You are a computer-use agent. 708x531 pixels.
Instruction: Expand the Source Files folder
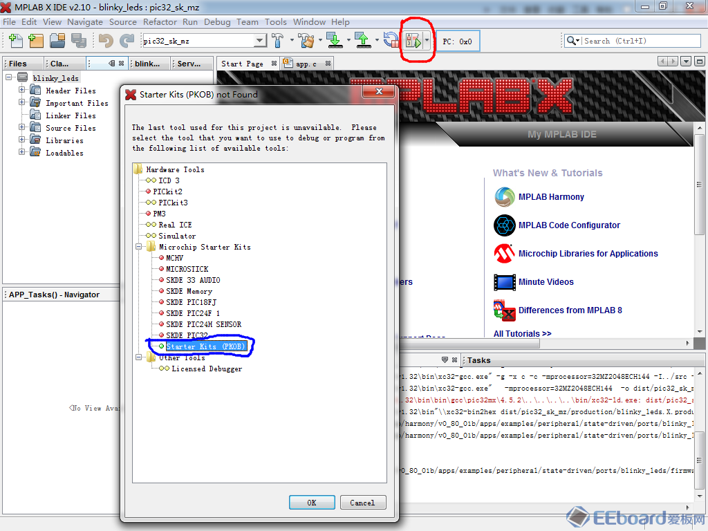[x=21, y=127]
